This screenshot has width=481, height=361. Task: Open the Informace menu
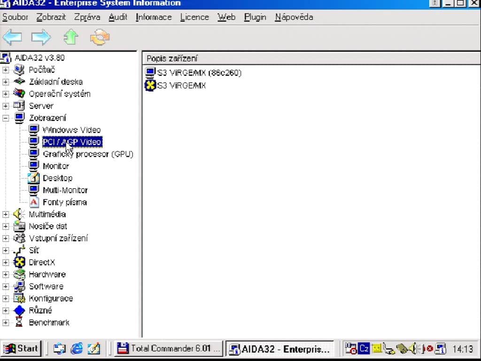coord(154,17)
